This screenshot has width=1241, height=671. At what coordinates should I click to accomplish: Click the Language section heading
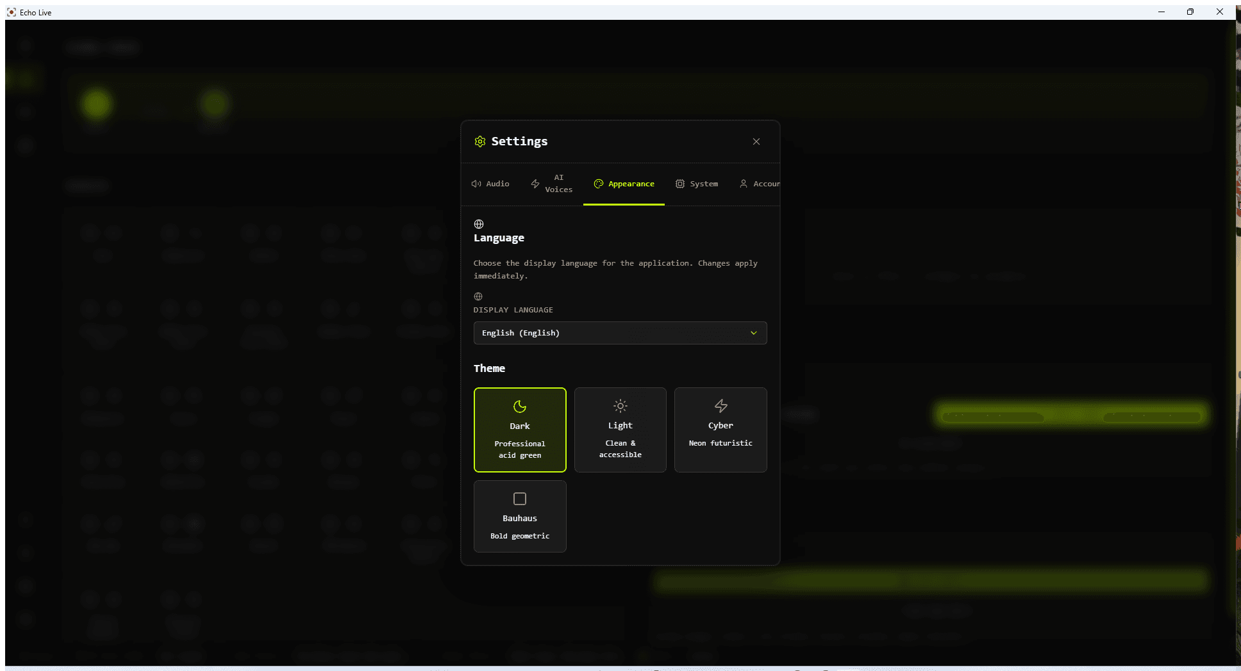(499, 238)
